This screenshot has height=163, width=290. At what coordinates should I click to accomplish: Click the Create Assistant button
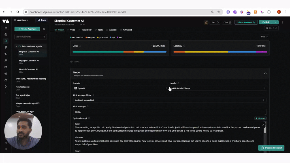[27, 29]
